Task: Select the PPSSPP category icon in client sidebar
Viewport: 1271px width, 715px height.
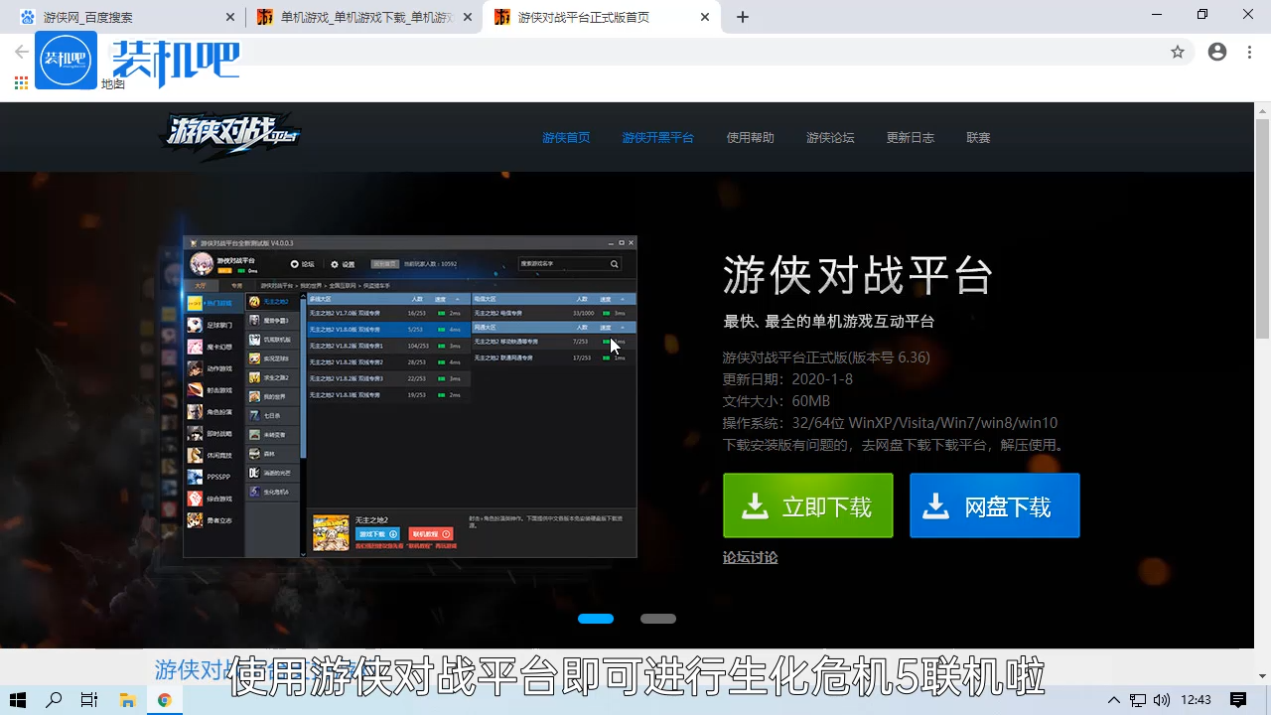Action: point(195,477)
